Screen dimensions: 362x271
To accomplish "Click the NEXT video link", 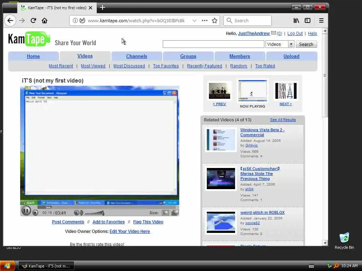I will pos(286,104).
